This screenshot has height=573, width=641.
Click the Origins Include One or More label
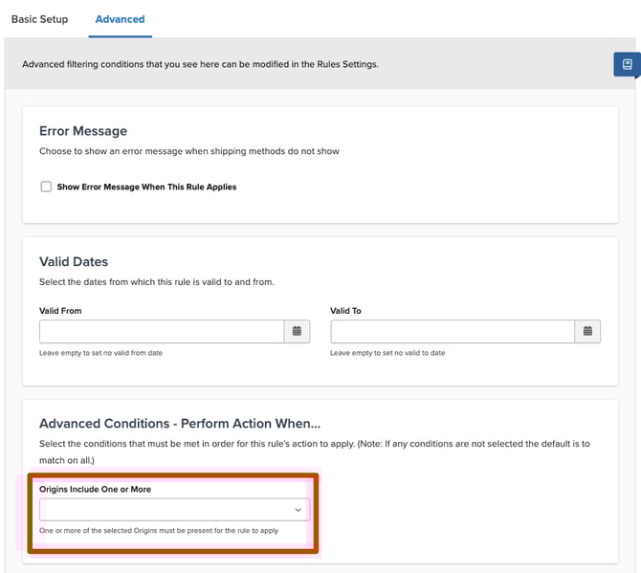(95, 490)
